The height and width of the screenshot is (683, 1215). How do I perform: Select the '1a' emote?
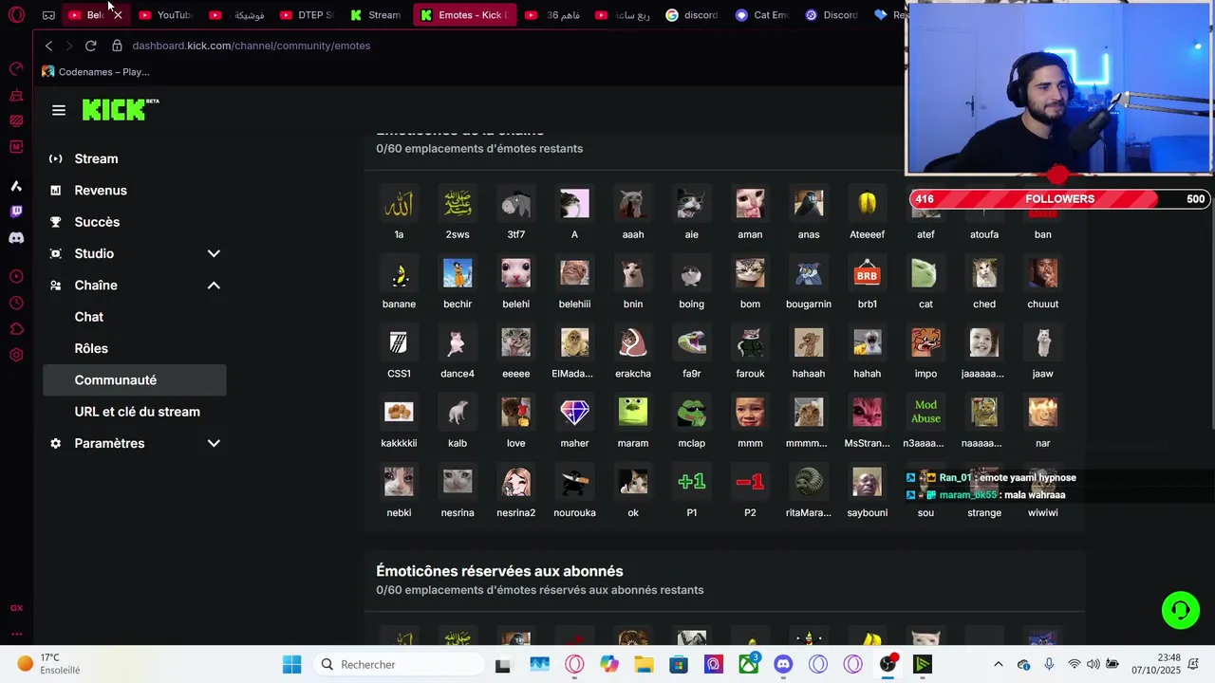[x=399, y=204]
